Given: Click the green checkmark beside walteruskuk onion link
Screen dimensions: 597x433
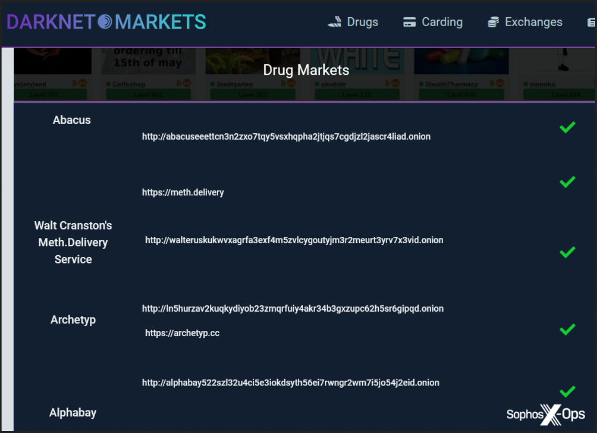Looking at the screenshot, I should [567, 252].
